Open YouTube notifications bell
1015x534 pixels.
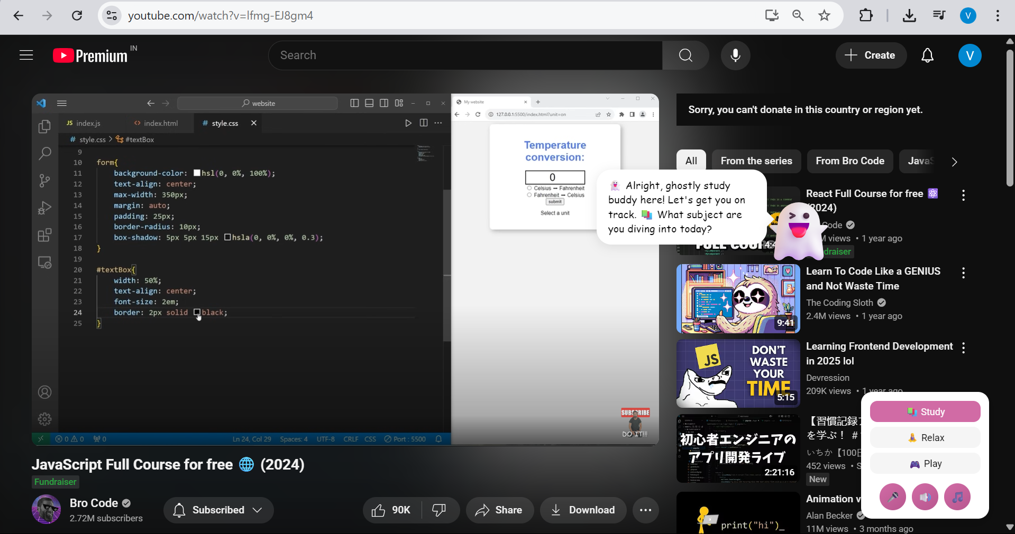pyautogui.click(x=928, y=55)
